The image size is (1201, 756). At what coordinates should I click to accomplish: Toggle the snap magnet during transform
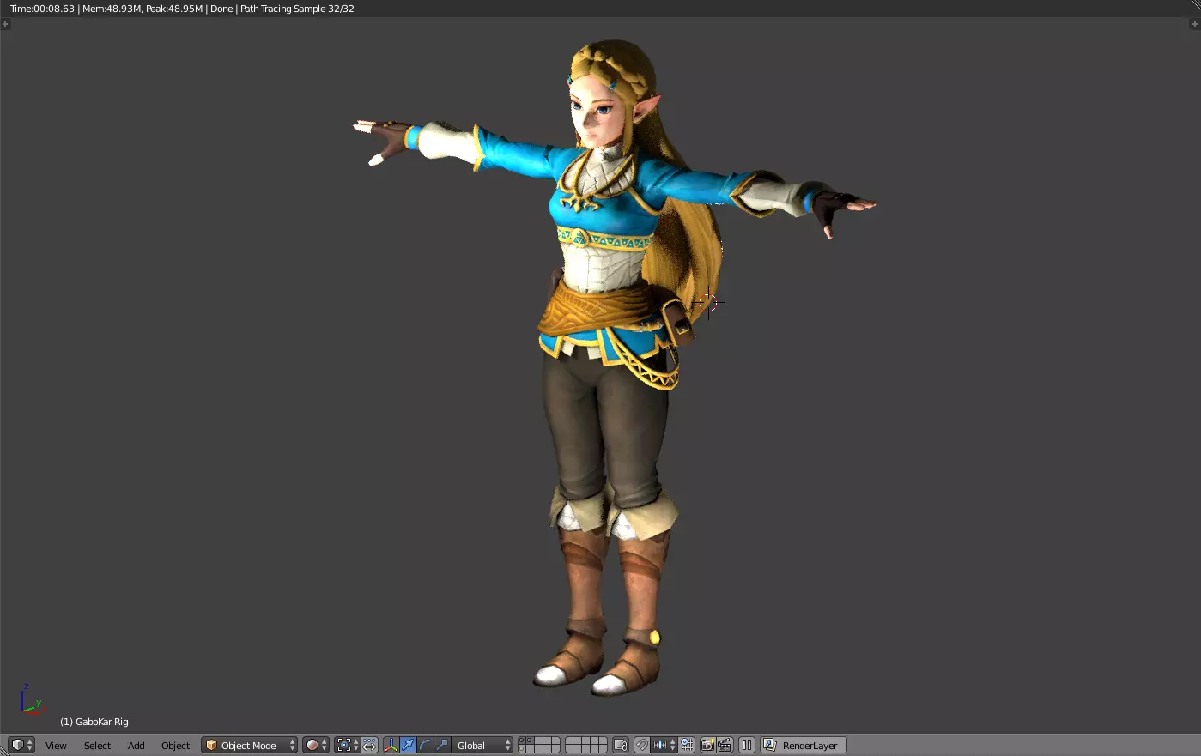pos(641,745)
